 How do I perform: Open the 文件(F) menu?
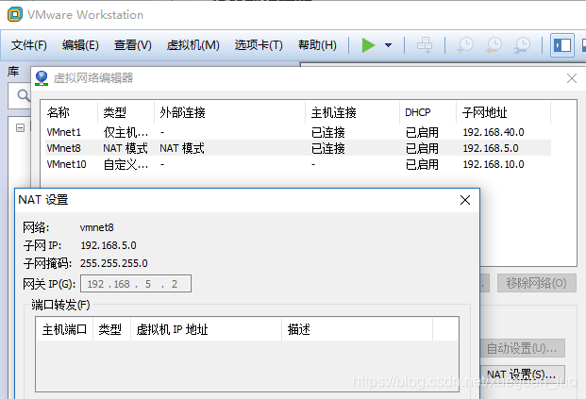pos(28,45)
